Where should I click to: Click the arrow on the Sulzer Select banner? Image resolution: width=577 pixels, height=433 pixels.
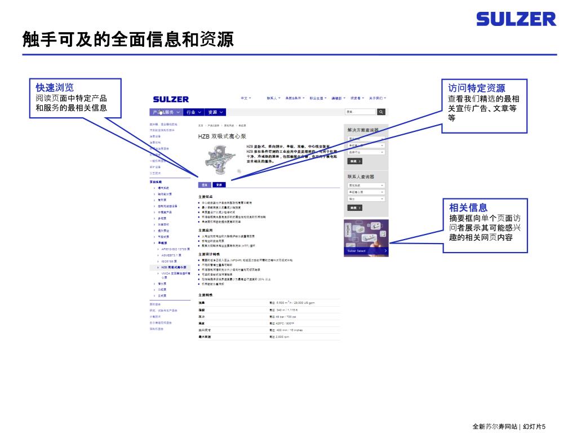(385, 251)
